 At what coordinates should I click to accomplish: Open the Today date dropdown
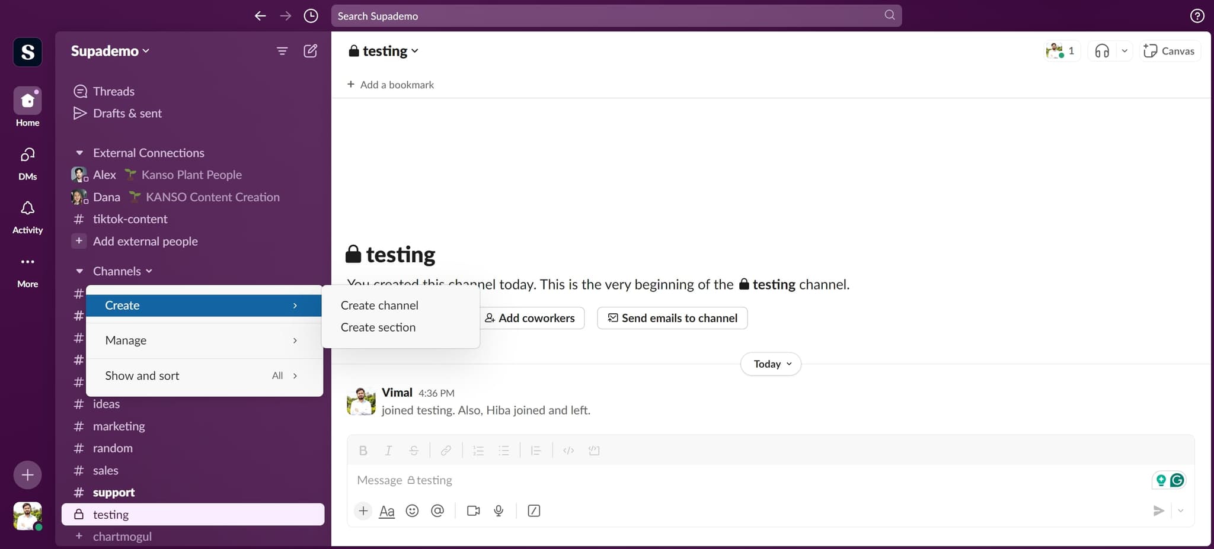[771, 364]
